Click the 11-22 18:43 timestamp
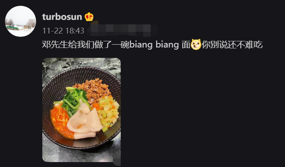Image resolution: width=285 pixels, height=167 pixels. [x=63, y=31]
